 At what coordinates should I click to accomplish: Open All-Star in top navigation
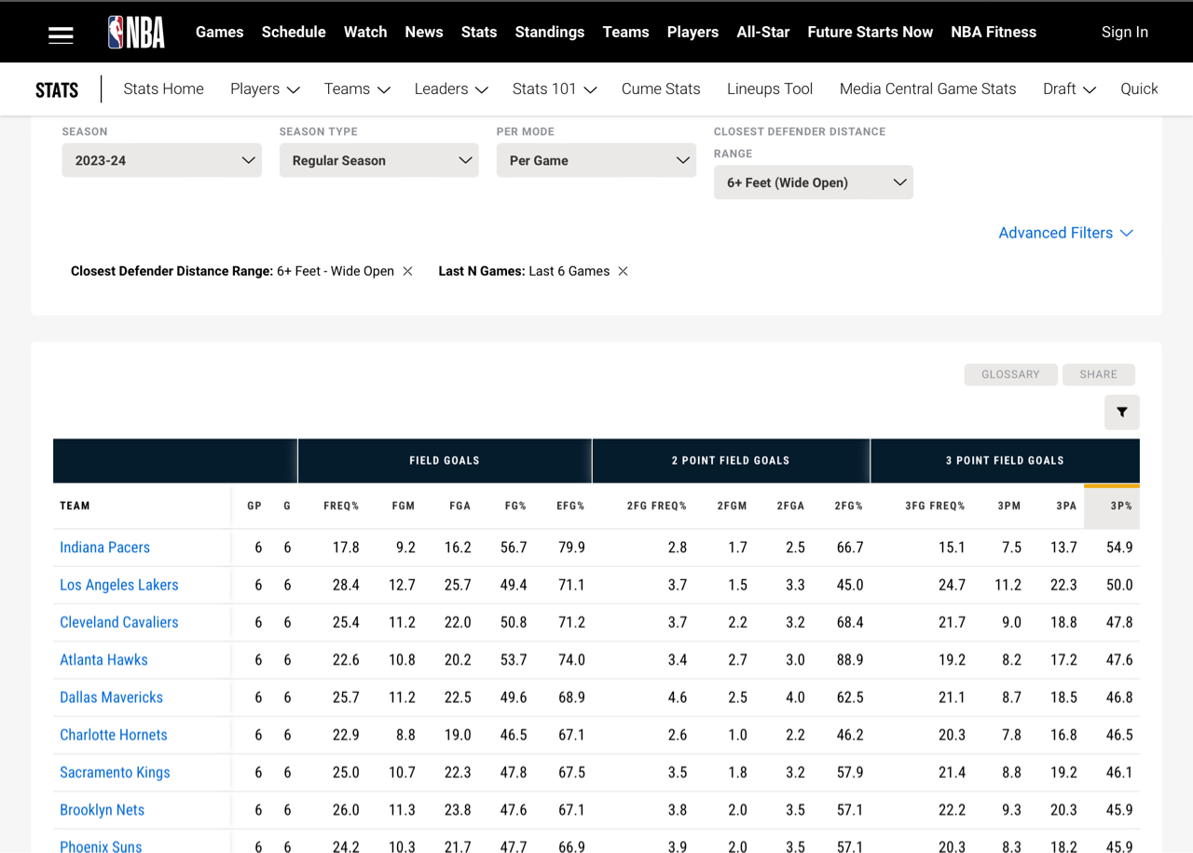point(762,32)
